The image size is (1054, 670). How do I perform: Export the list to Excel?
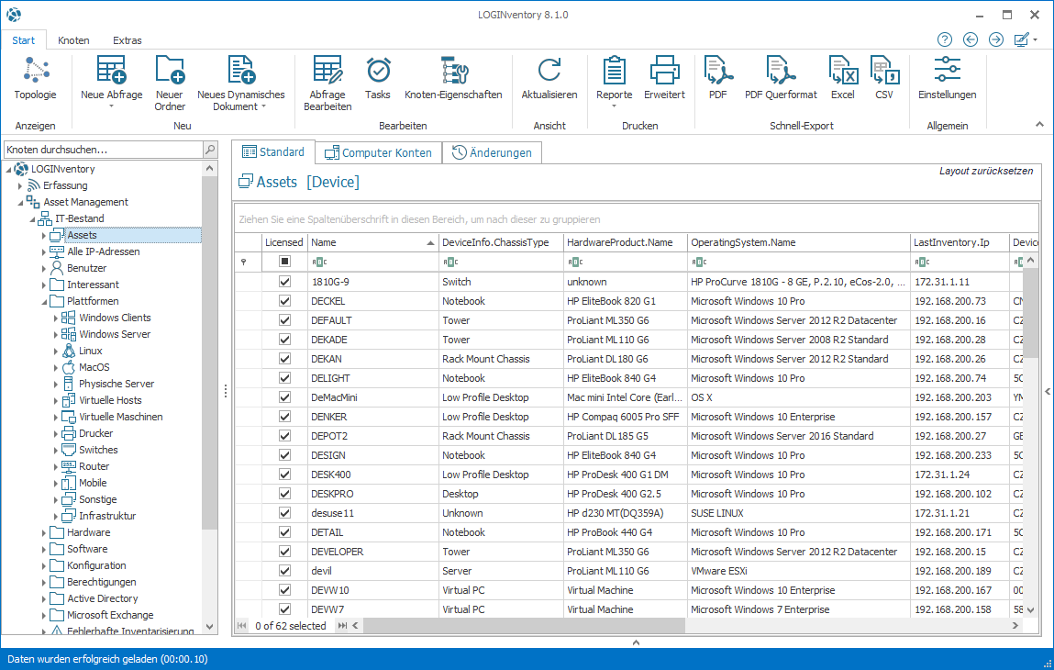pos(843,78)
